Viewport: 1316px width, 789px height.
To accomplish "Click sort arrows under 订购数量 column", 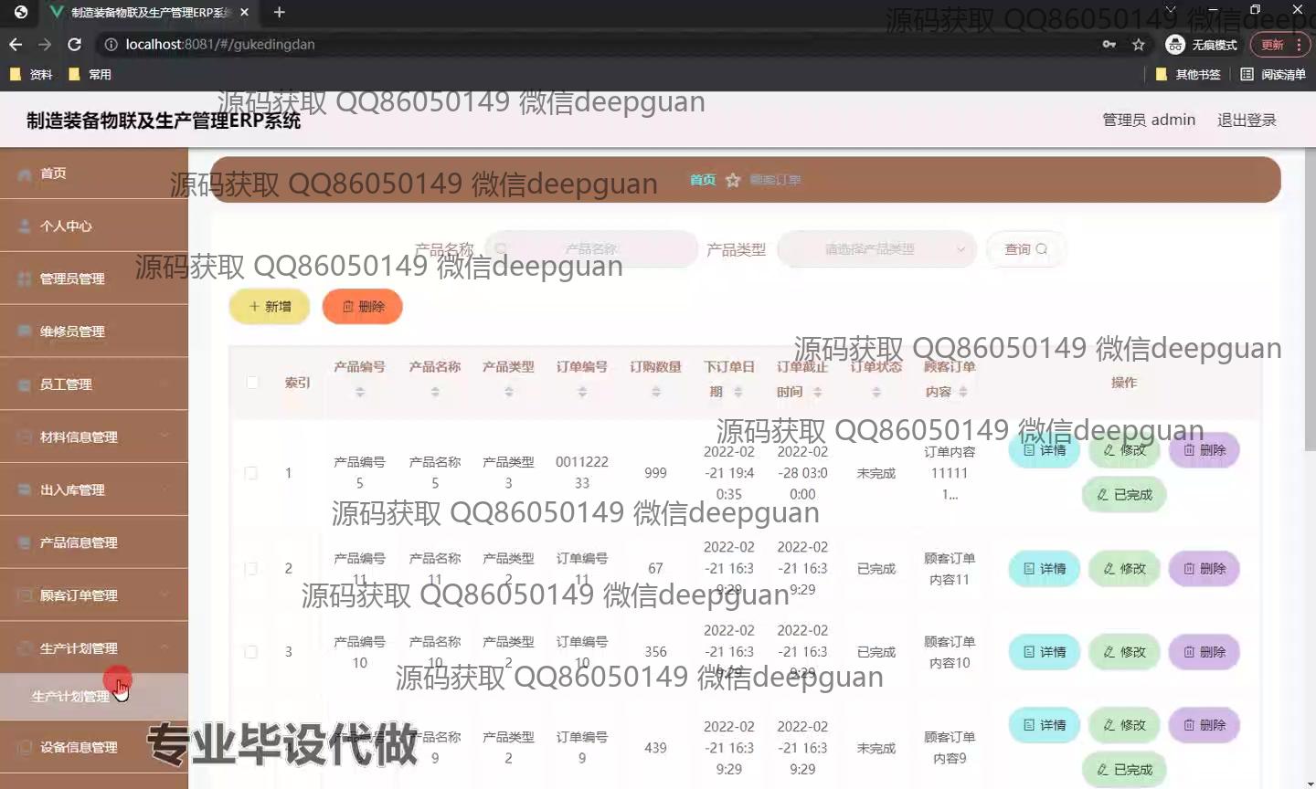I will tap(655, 392).
